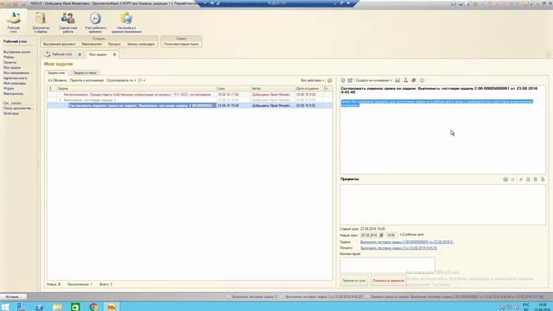Click the last icon in Предметы toolbar
Image resolution: width=553 pixels, height=311 pixels.
[543, 180]
